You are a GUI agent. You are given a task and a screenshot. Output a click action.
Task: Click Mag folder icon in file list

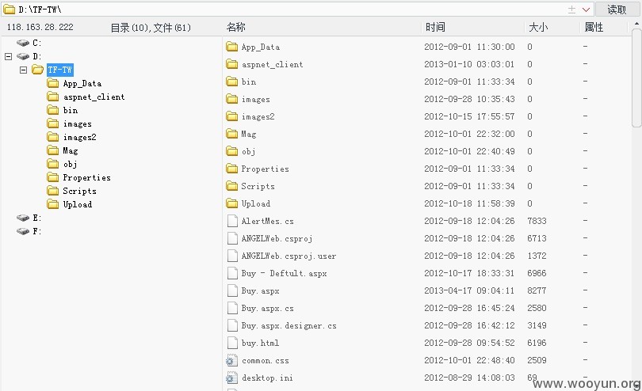(x=231, y=134)
